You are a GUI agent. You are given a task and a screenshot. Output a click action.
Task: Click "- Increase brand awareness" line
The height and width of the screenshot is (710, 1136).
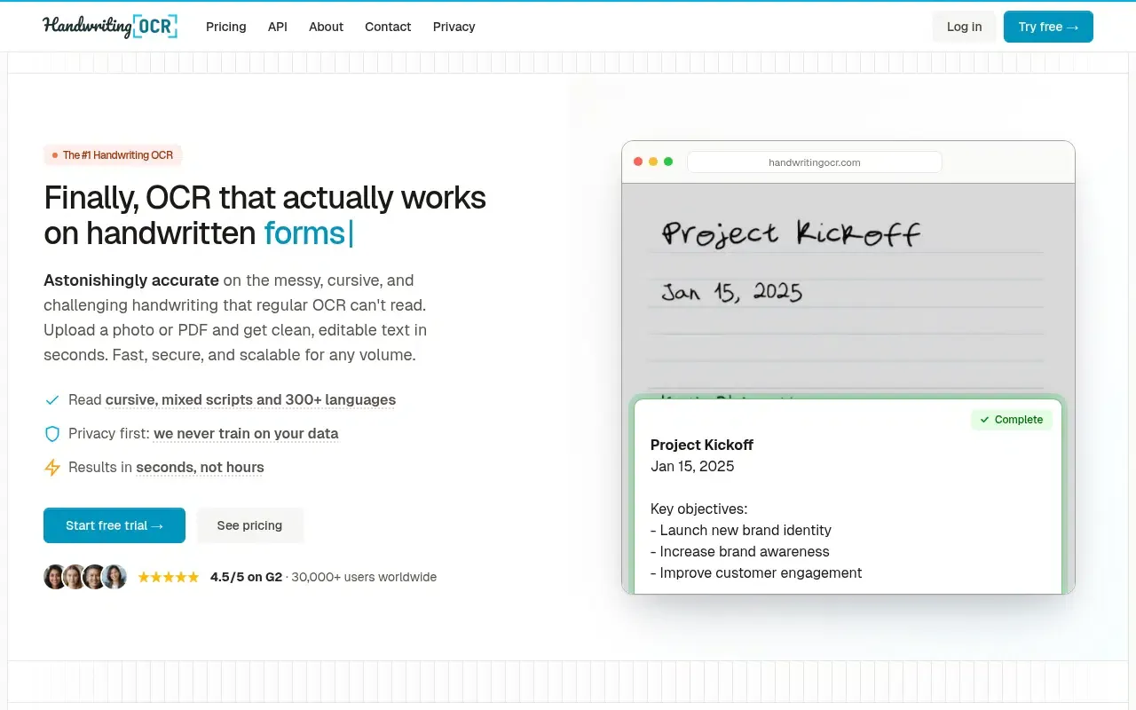click(740, 551)
